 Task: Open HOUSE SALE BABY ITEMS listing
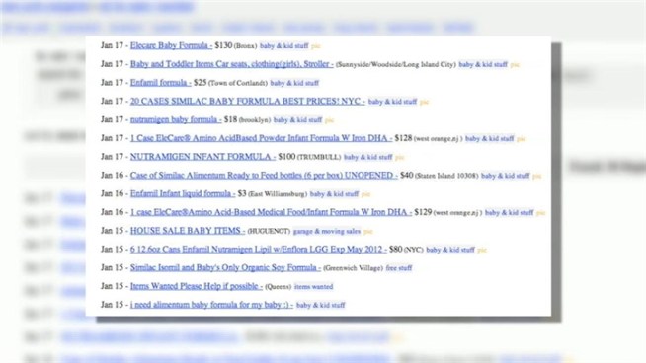click(x=188, y=231)
